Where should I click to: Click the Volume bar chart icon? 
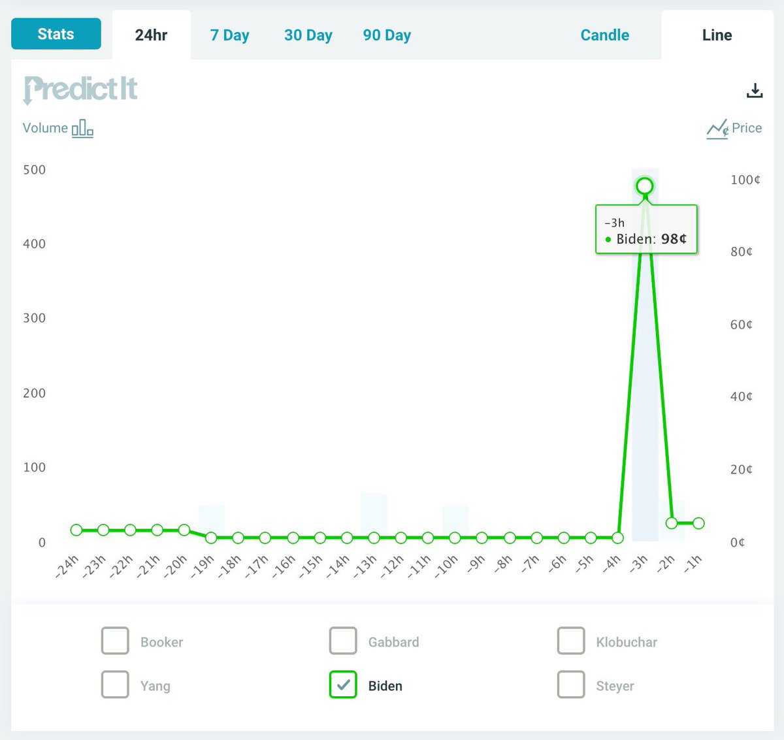click(x=82, y=128)
